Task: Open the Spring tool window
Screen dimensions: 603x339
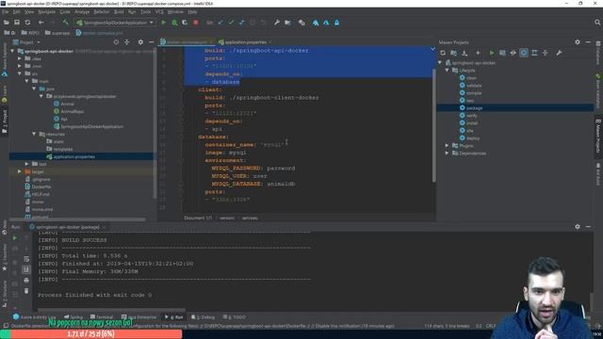Action: point(73,317)
